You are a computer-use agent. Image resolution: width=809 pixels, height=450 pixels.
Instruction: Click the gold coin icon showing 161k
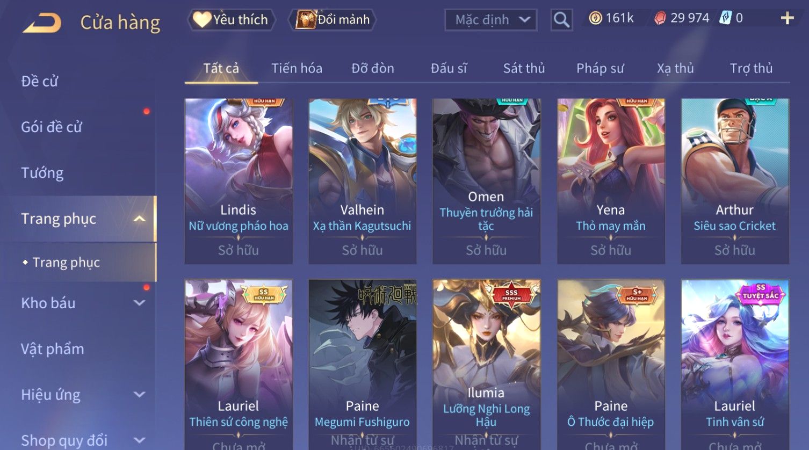pos(595,19)
